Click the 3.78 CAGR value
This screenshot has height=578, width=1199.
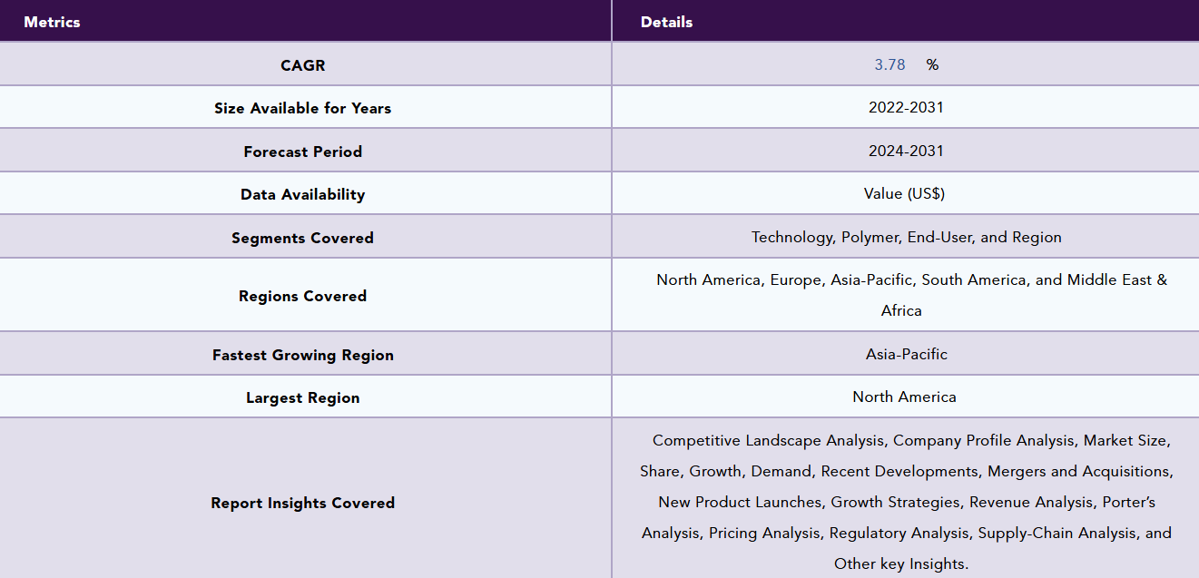(x=889, y=64)
